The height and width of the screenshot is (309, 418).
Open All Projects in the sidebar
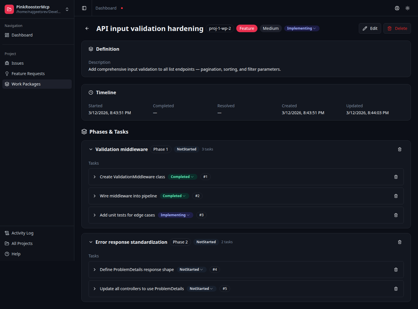click(37, 243)
